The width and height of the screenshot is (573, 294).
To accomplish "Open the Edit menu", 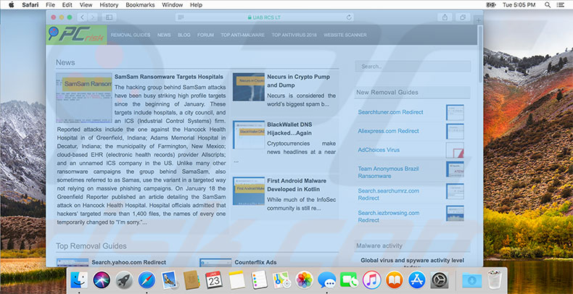I will click(67, 5).
